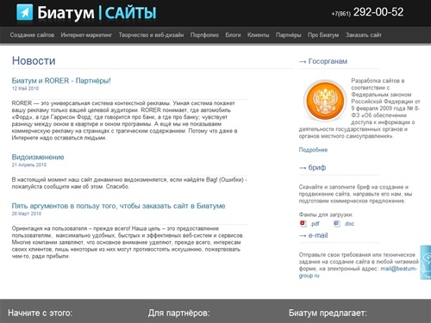This screenshot has width=431, height=323.
Task: Click the footer heading Для партнёров:
Action: pyautogui.click(x=179, y=313)
